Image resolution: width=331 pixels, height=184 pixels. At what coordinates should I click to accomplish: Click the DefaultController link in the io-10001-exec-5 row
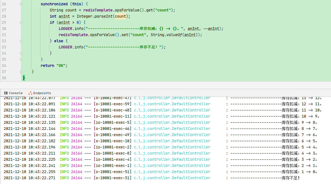point(172,122)
